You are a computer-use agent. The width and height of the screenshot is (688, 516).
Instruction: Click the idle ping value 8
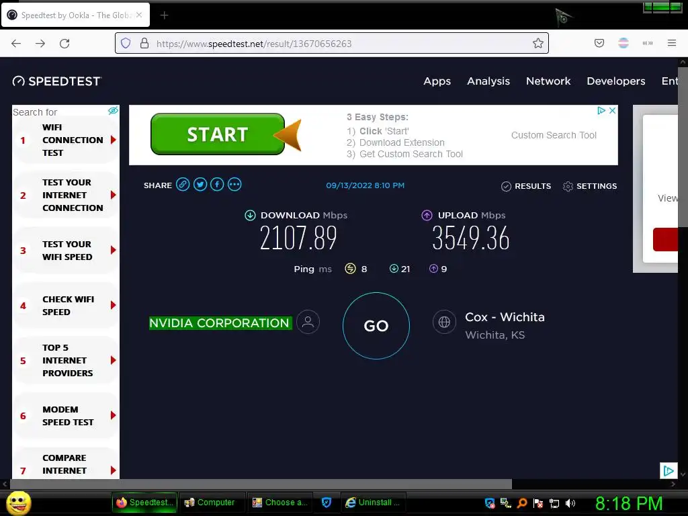[363, 269]
